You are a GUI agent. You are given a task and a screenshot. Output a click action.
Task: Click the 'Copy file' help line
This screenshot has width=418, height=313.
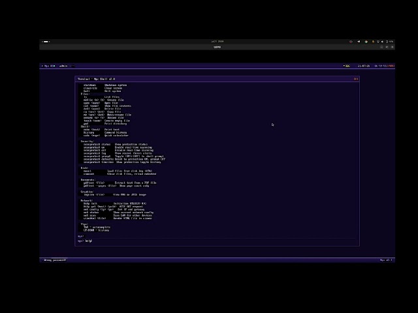(x=102, y=112)
